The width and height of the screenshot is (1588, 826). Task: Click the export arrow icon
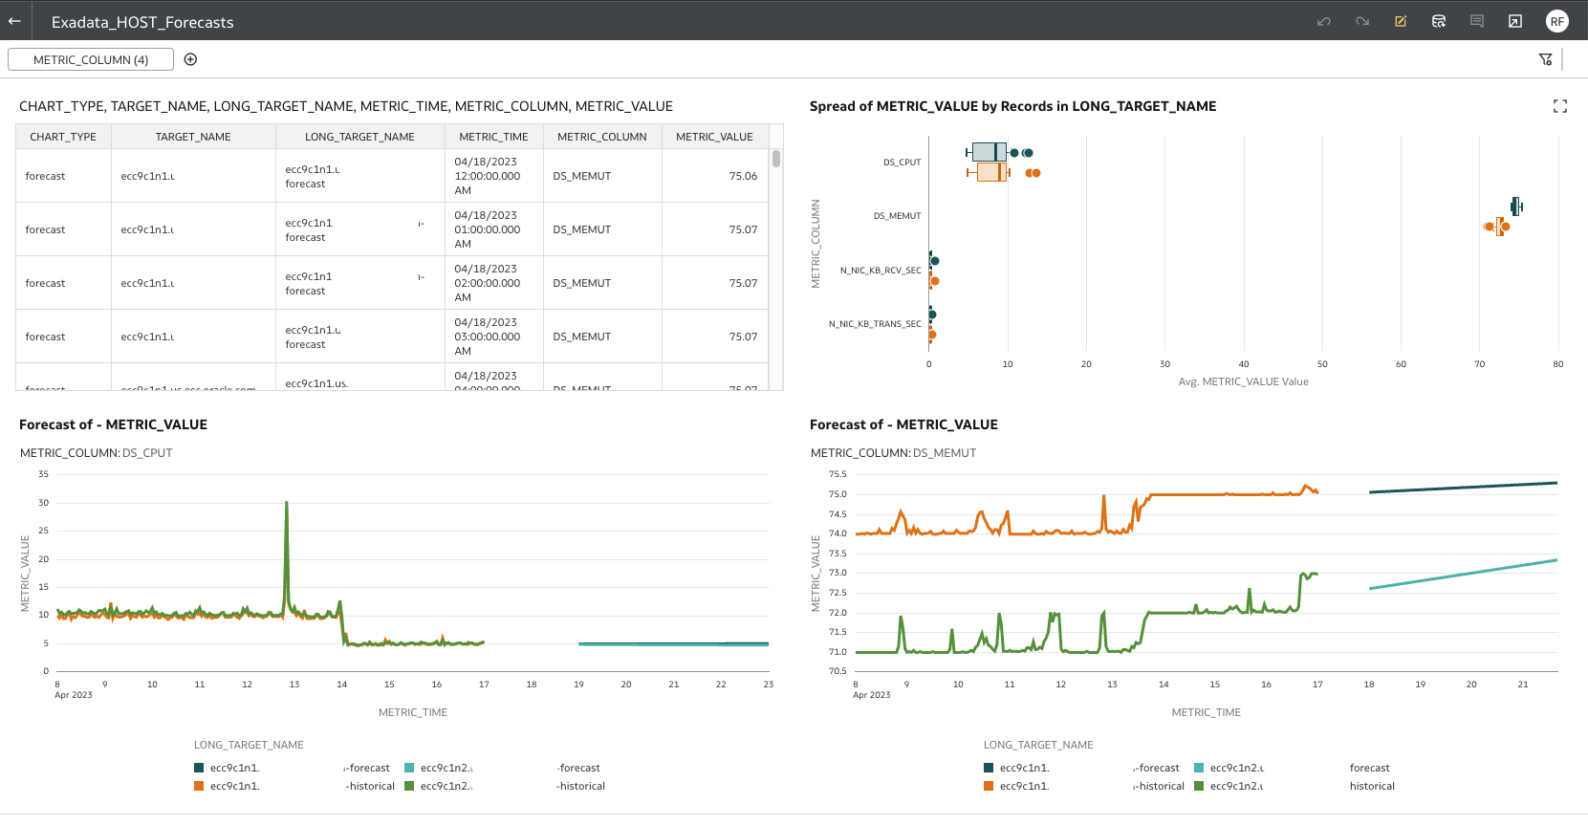(x=1515, y=21)
